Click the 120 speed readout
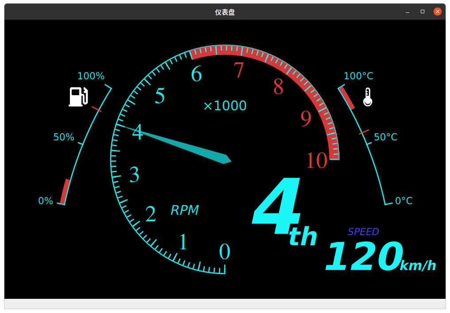450x313 pixels. [364, 256]
